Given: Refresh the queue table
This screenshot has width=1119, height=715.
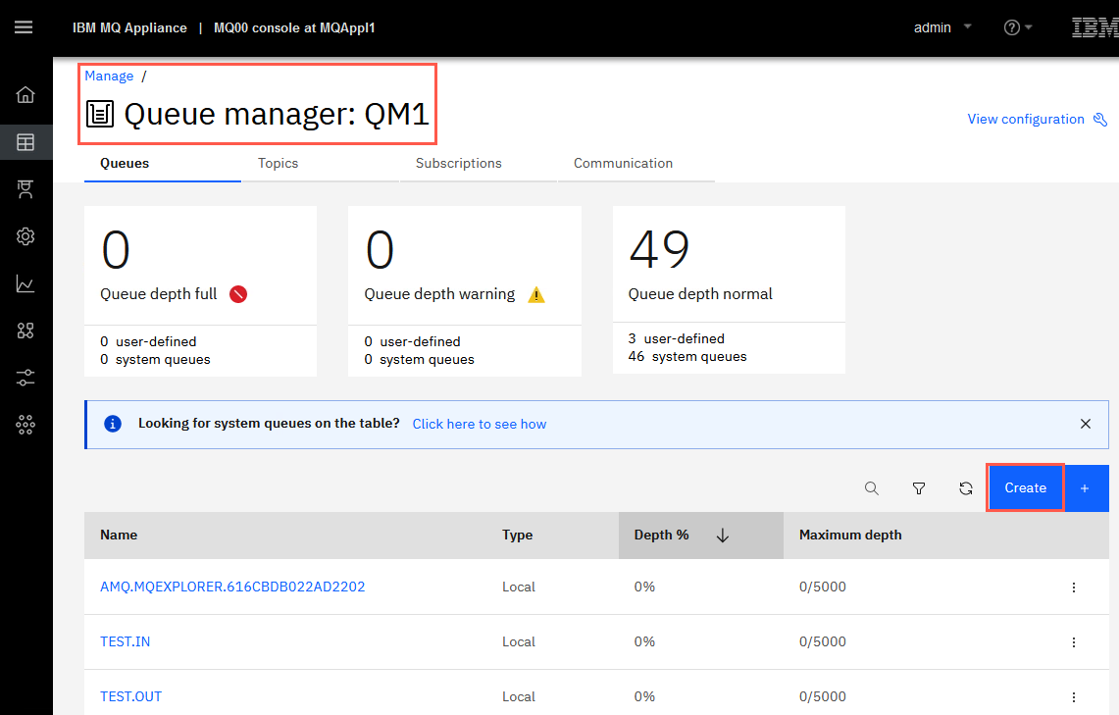Looking at the screenshot, I should click(x=966, y=488).
